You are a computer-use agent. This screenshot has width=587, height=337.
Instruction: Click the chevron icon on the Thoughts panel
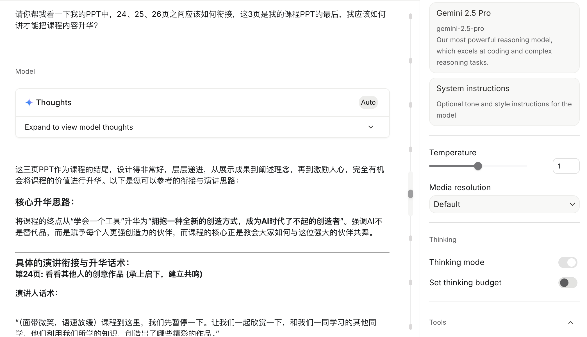click(x=371, y=127)
